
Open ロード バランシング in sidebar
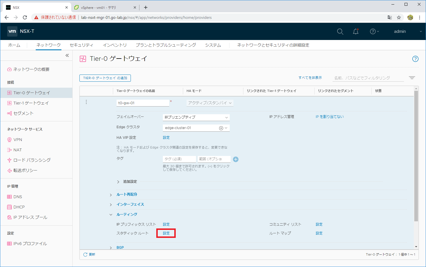click(32, 160)
